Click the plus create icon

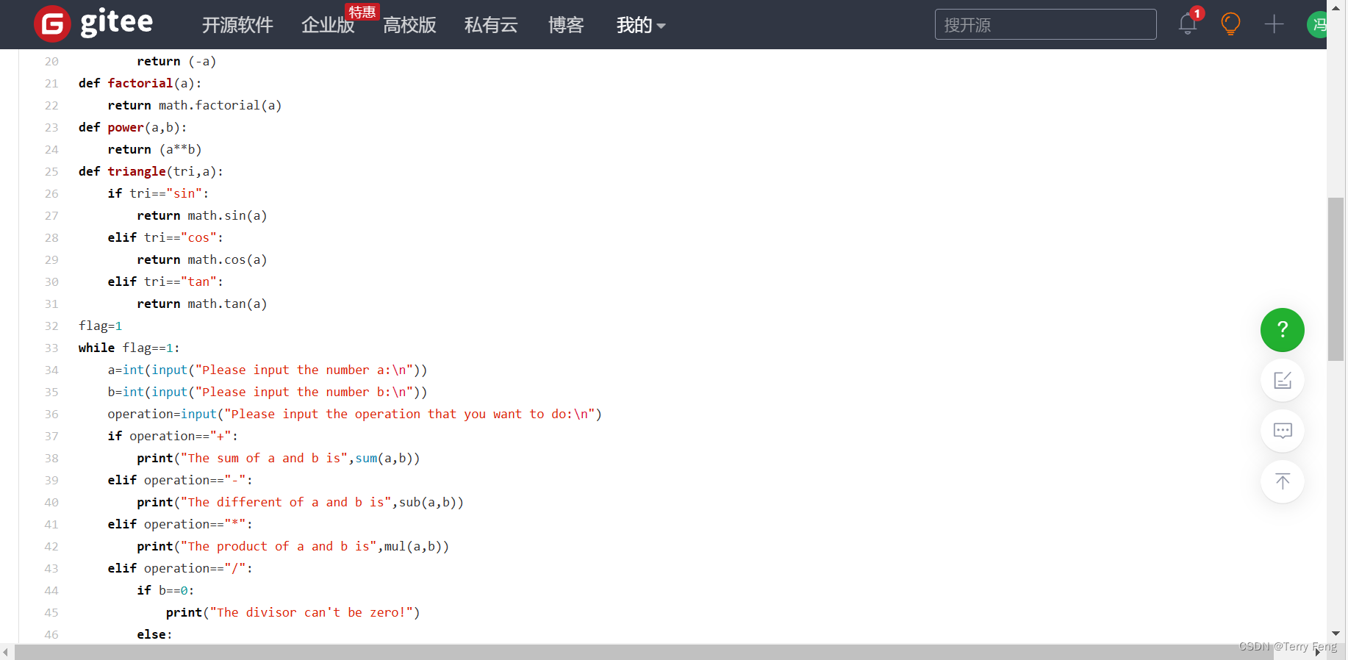1274,24
